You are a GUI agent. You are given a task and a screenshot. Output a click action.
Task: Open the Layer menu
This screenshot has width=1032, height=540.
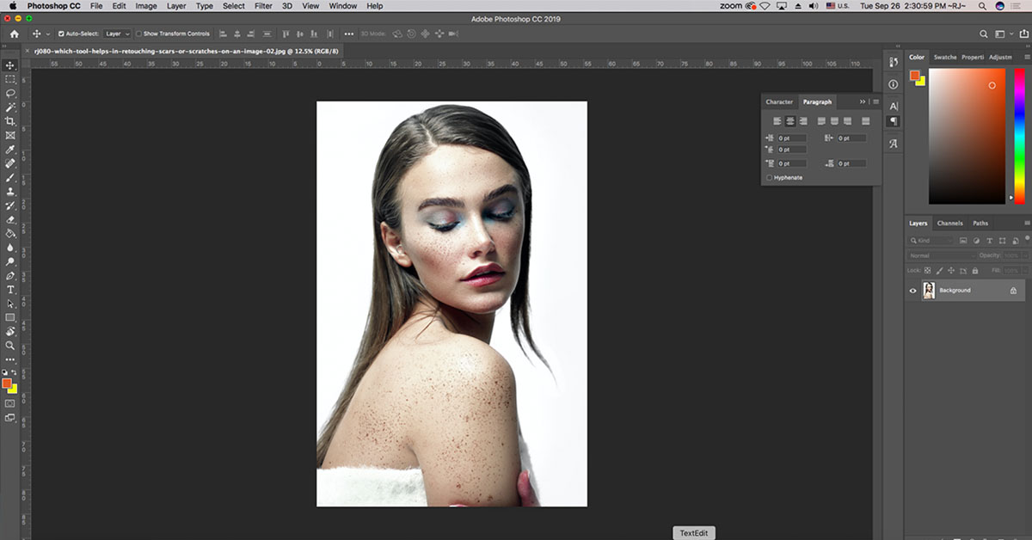pyautogui.click(x=176, y=6)
